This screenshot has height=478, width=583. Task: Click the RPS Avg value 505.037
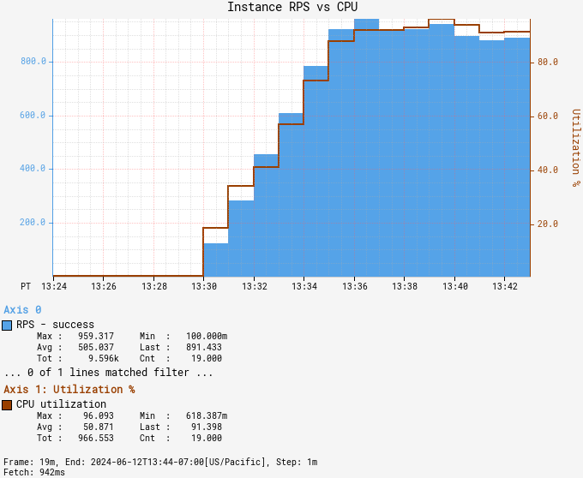click(x=96, y=347)
